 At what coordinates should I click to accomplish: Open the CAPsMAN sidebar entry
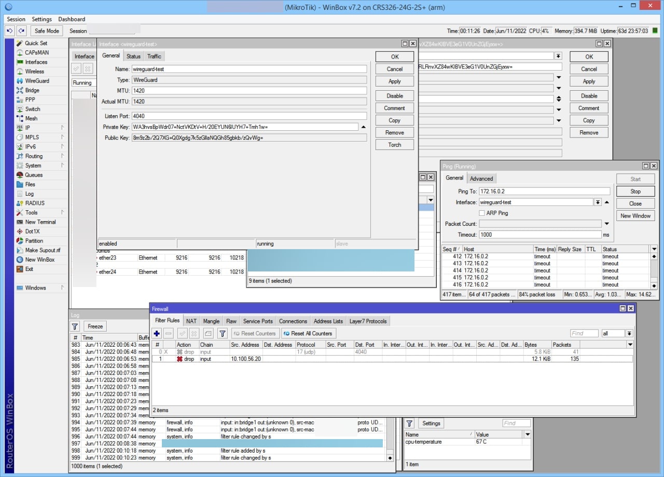click(37, 52)
